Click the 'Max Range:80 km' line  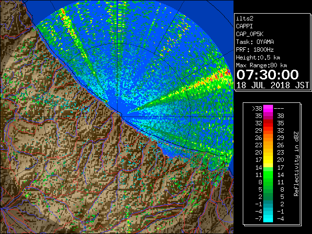pyautogui.click(x=261, y=65)
